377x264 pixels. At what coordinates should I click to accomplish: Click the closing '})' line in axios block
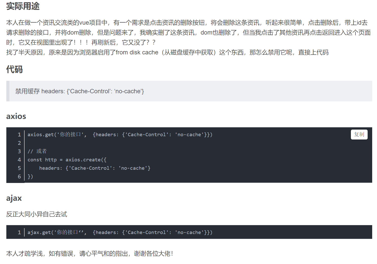pos(30,176)
